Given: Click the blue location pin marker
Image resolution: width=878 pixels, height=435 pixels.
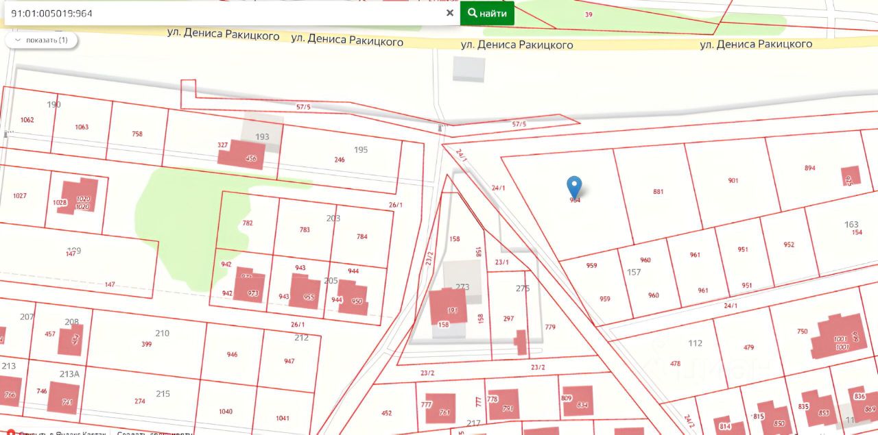Looking at the screenshot, I should click(575, 186).
